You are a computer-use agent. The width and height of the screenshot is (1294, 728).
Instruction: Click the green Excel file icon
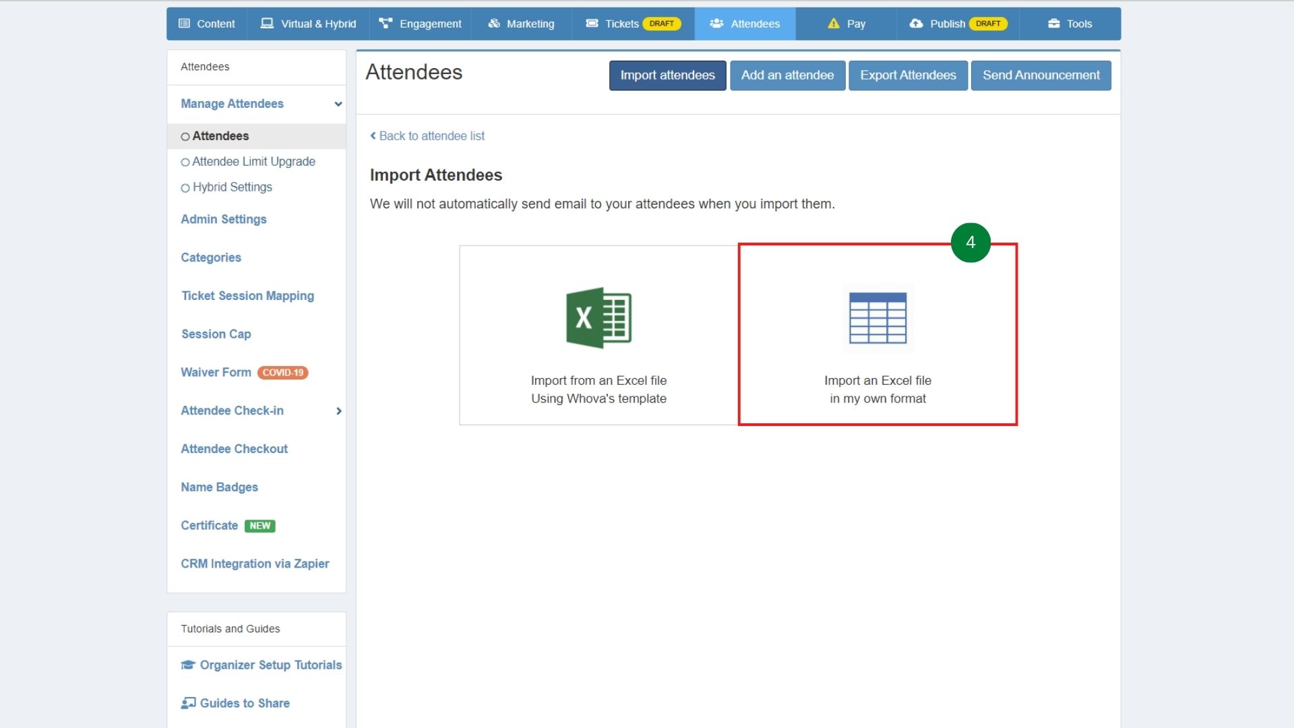(x=598, y=317)
